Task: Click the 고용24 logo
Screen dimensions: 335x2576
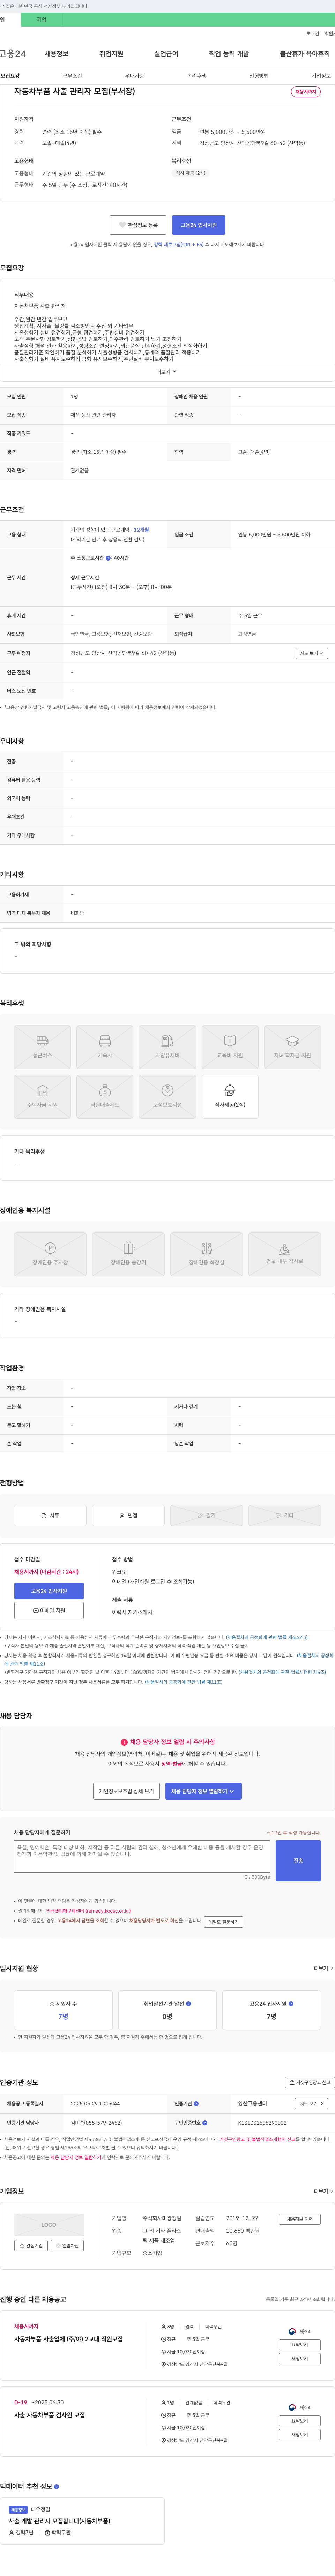Action: pos(13,54)
